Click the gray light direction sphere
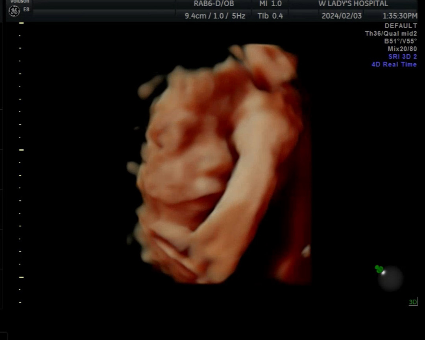Screen dimensions: 425x340 pos(390,279)
